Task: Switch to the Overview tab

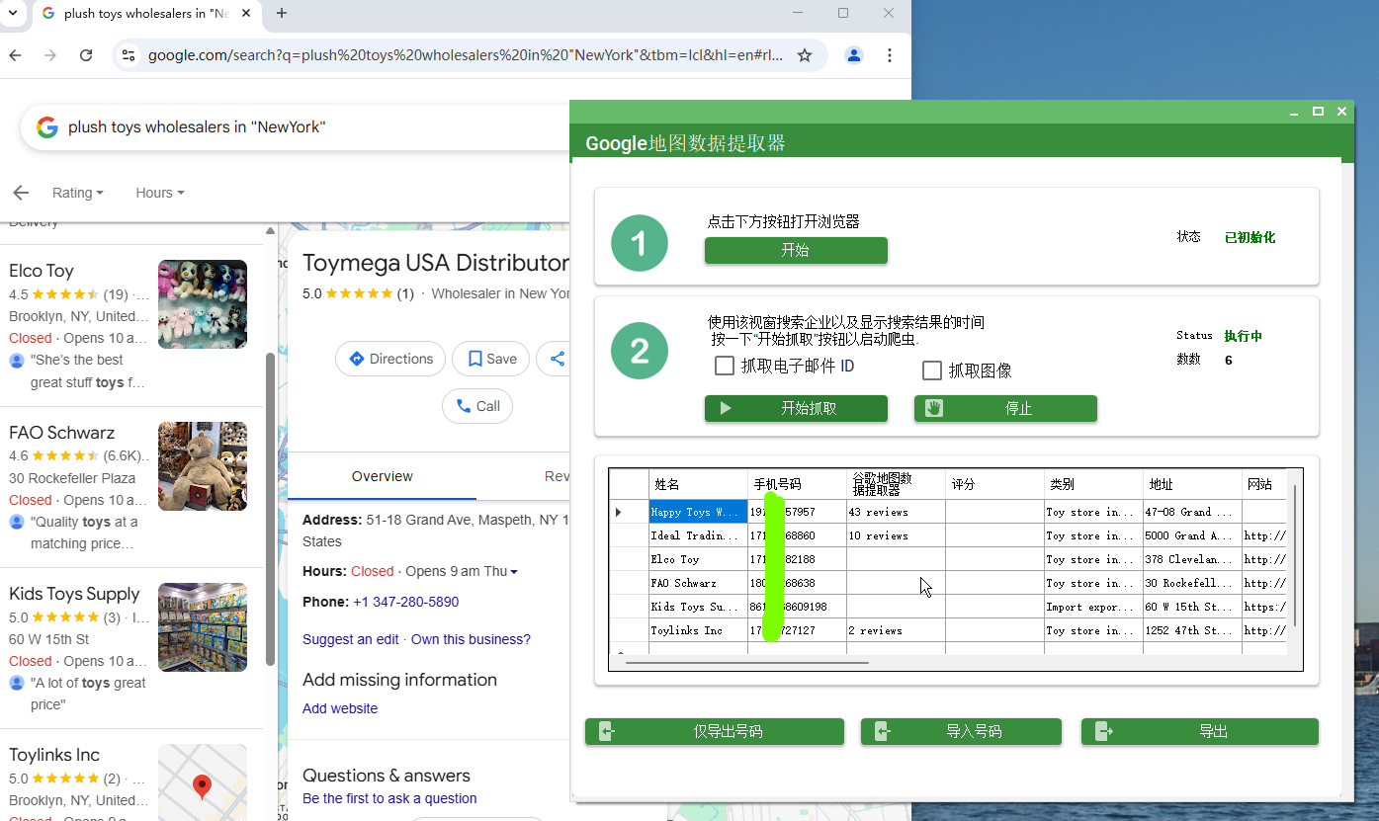Action: (382, 476)
